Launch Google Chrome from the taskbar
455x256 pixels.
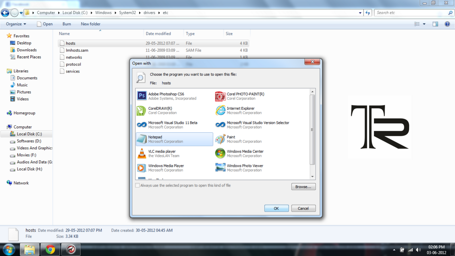point(50,250)
